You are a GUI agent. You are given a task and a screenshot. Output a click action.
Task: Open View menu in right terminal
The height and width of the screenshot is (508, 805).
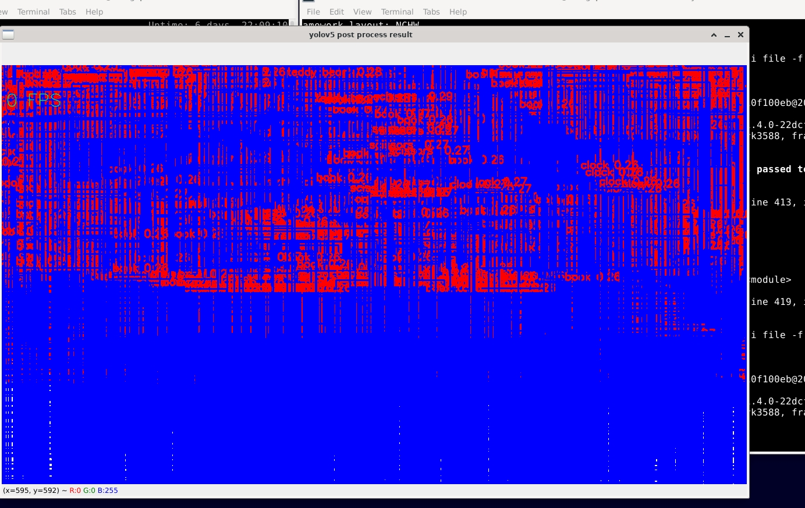click(362, 12)
